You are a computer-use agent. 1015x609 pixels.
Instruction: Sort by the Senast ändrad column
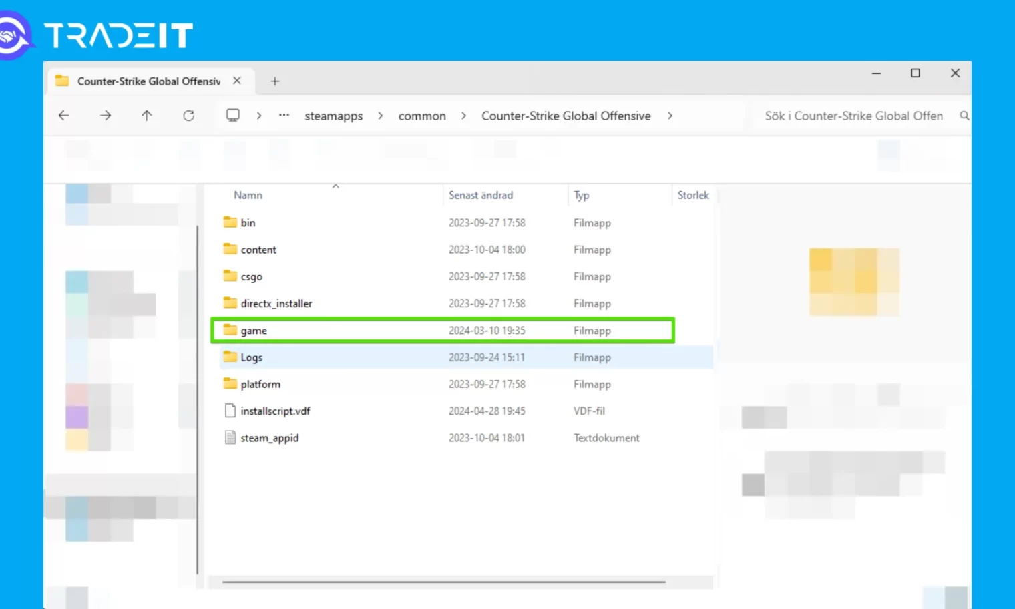pyautogui.click(x=481, y=195)
